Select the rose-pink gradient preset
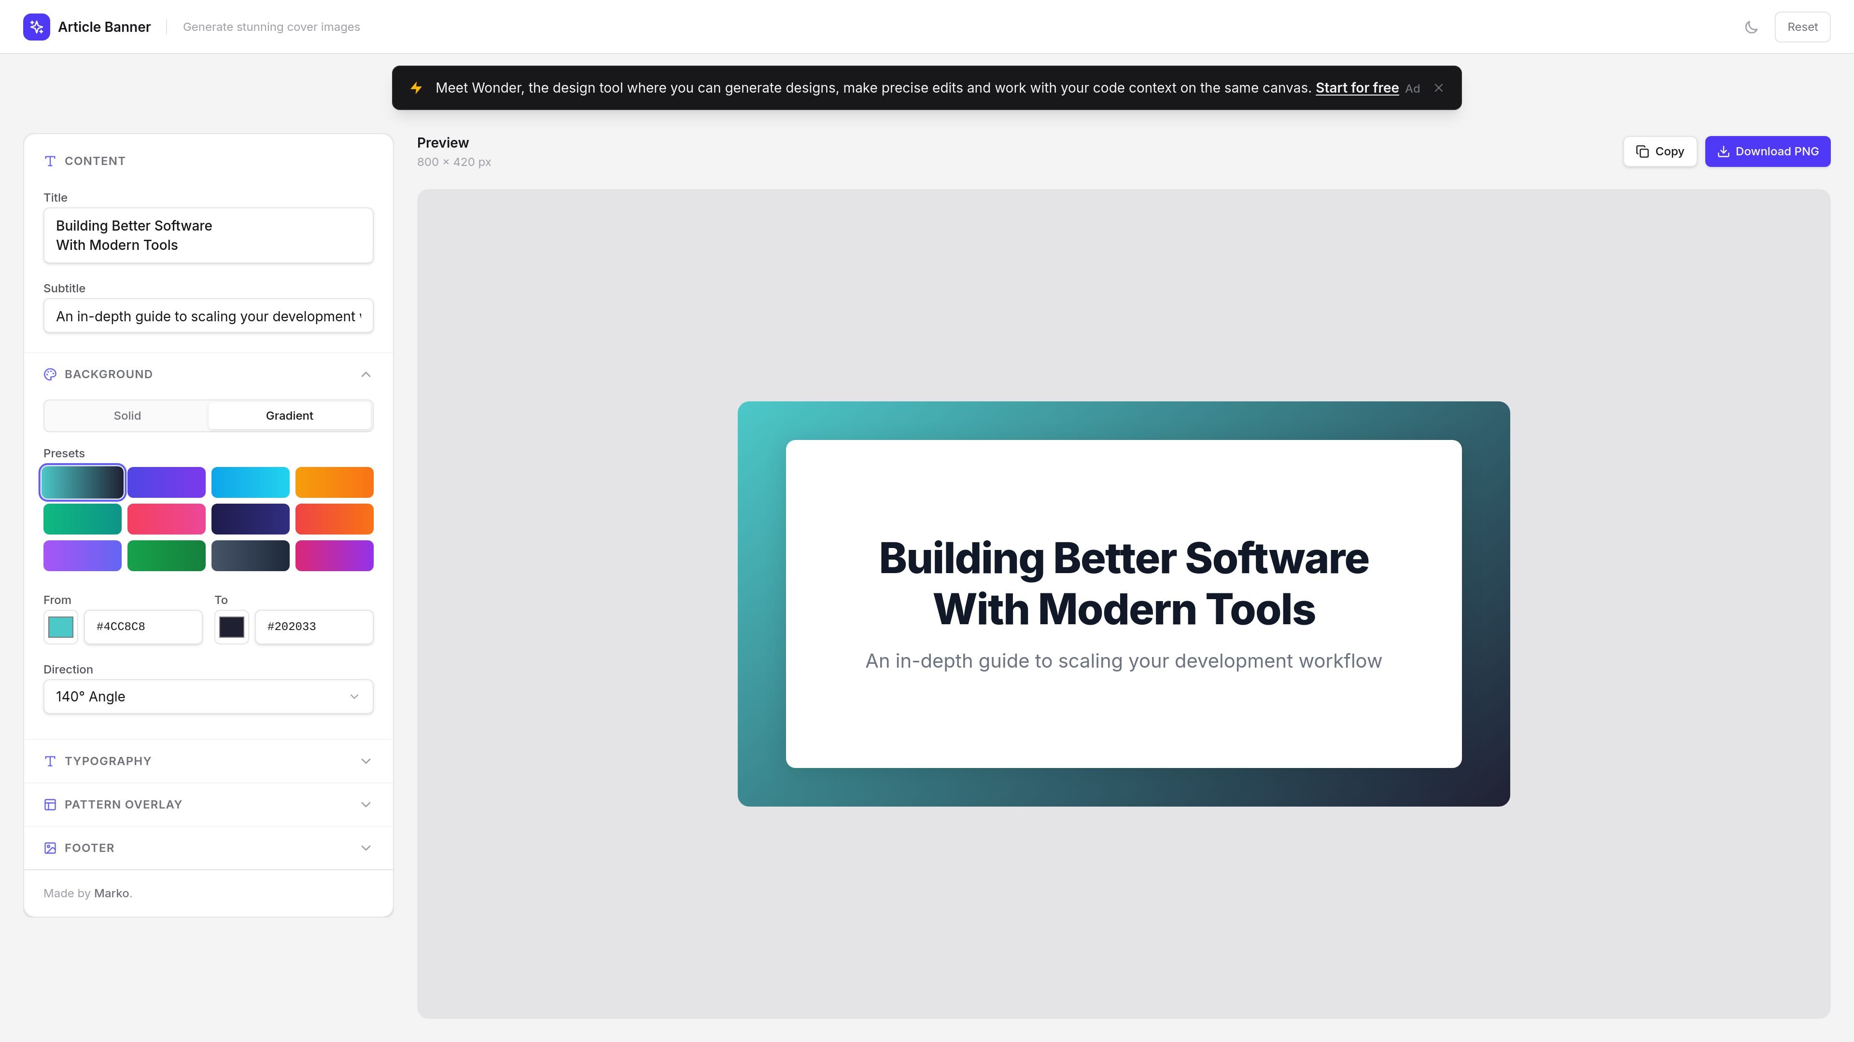 [x=166, y=519]
